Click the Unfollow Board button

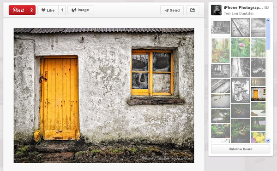tap(241, 149)
